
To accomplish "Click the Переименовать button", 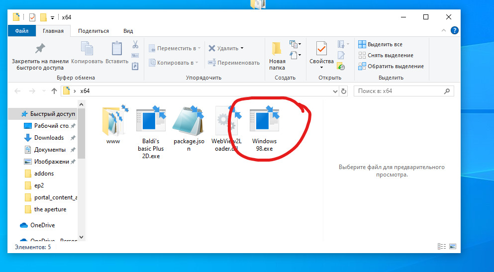I will pyautogui.click(x=234, y=63).
